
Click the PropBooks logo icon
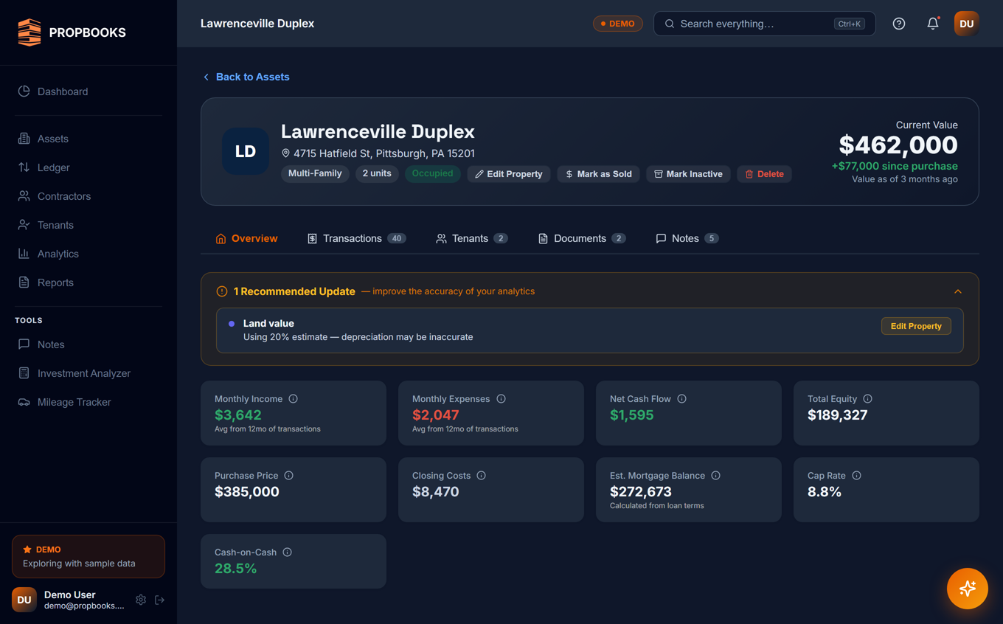[x=29, y=32]
